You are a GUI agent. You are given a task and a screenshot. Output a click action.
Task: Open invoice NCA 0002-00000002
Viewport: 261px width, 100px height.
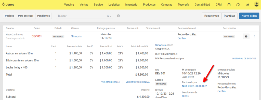tap(194, 86)
